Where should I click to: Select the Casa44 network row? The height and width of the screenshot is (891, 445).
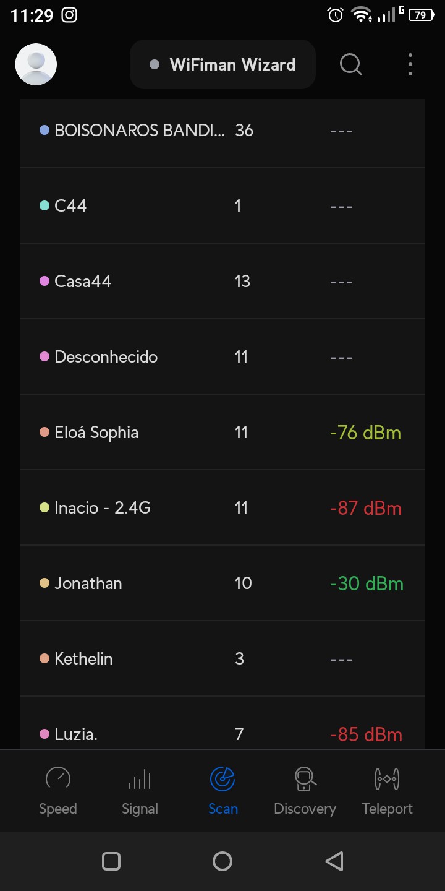[x=222, y=281]
